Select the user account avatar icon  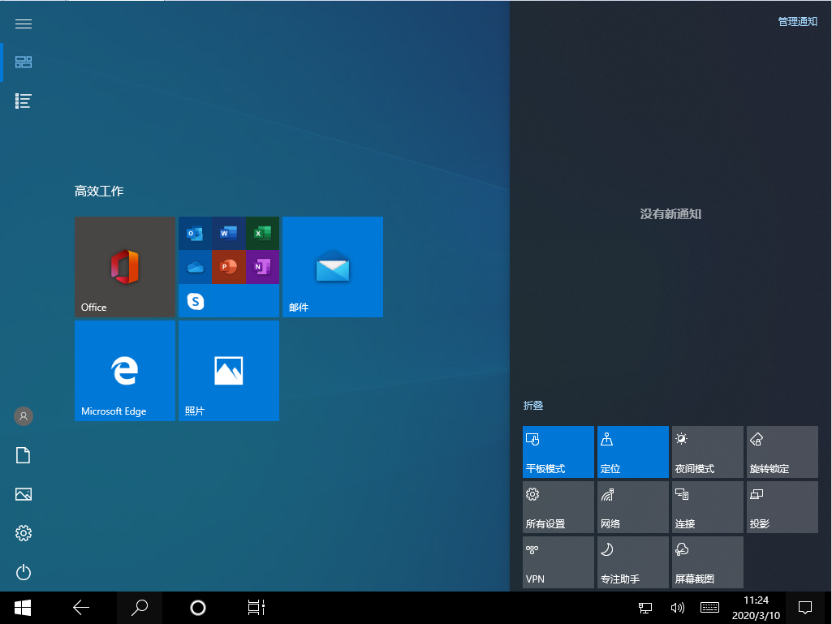(x=23, y=416)
